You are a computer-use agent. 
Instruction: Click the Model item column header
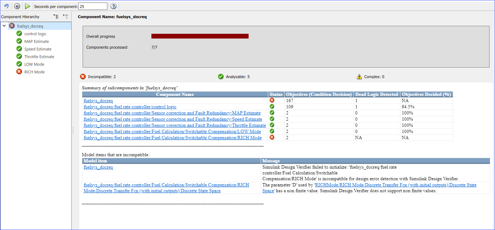(x=171, y=161)
